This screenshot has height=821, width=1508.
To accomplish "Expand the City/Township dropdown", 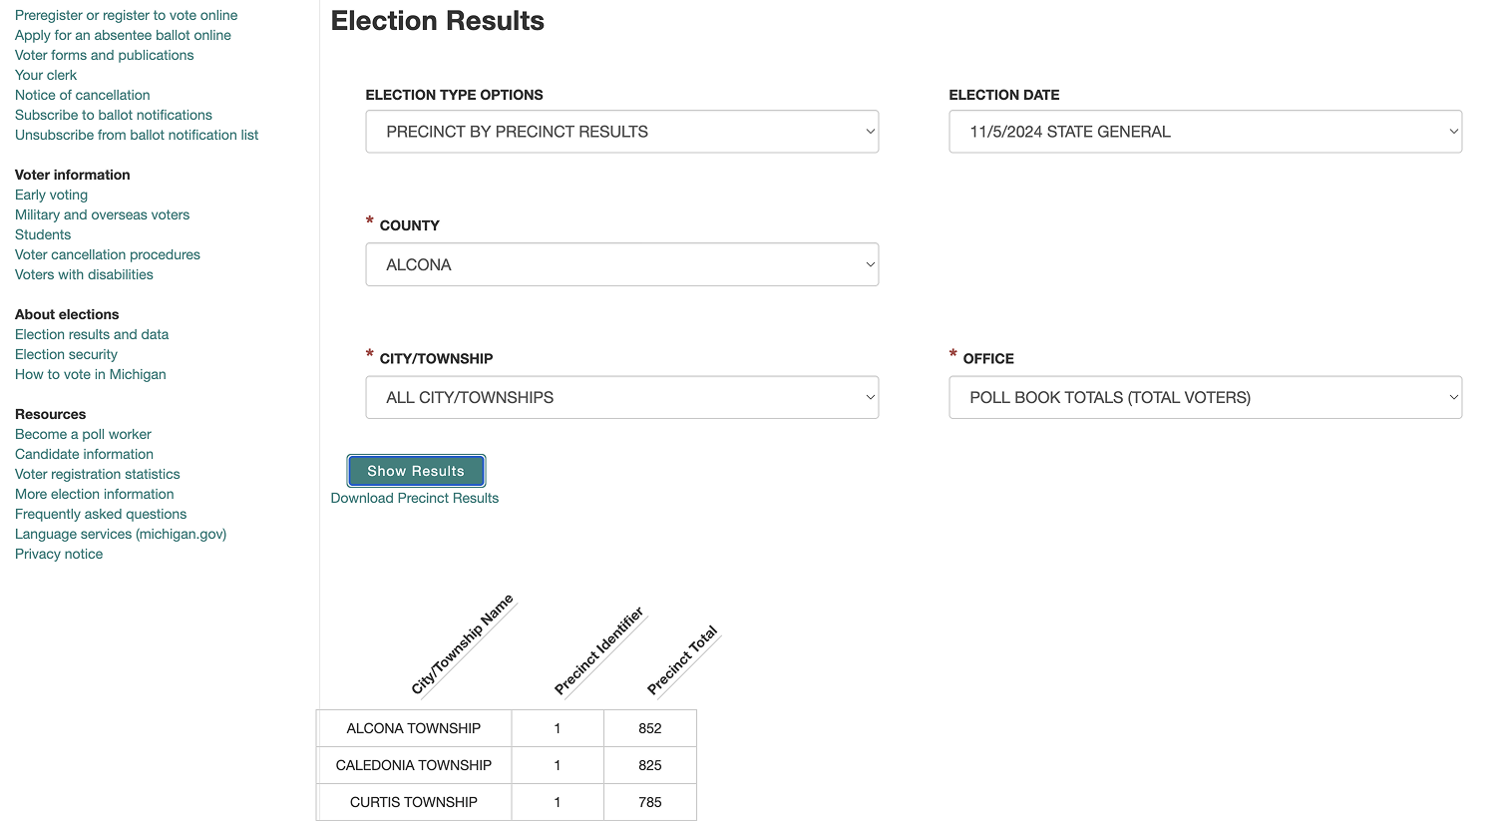I will tap(621, 397).
